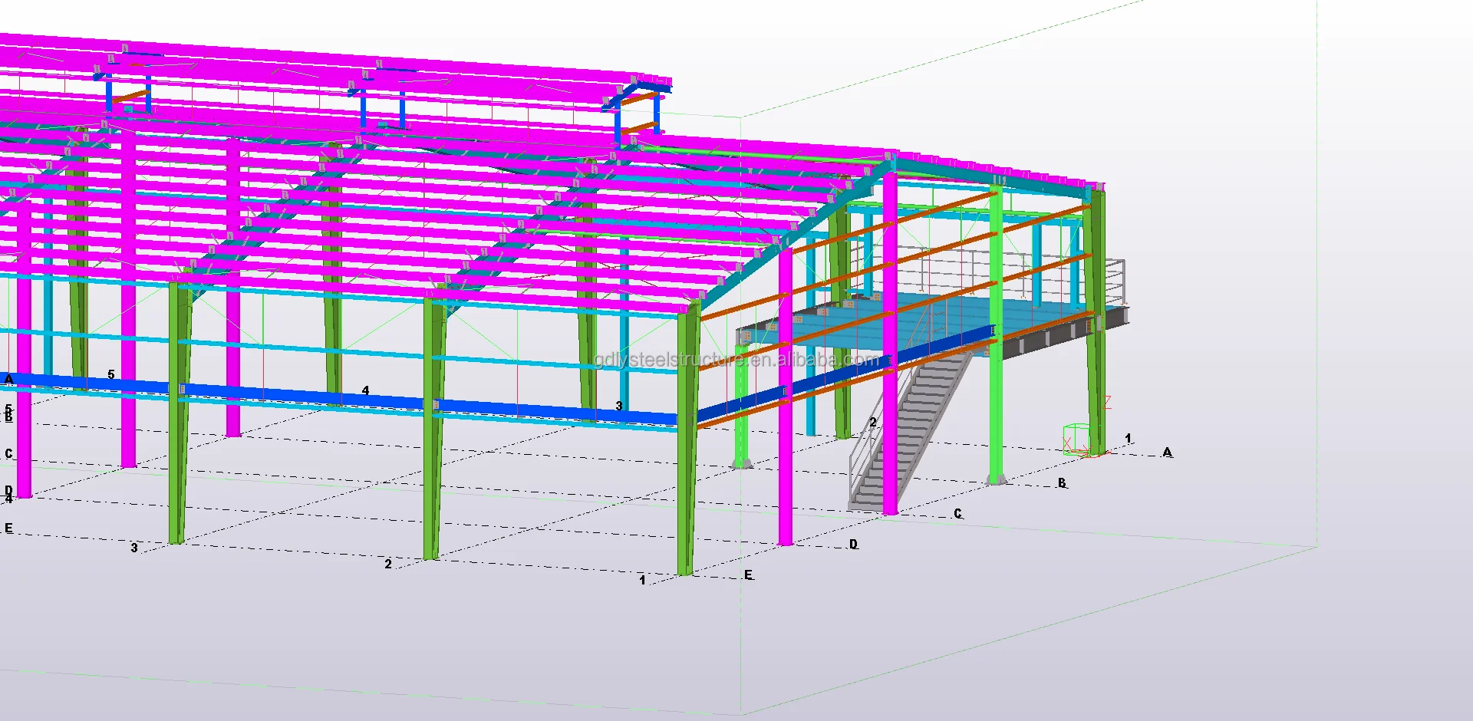Click the green origin coordinate symbol

coord(1076,440)
